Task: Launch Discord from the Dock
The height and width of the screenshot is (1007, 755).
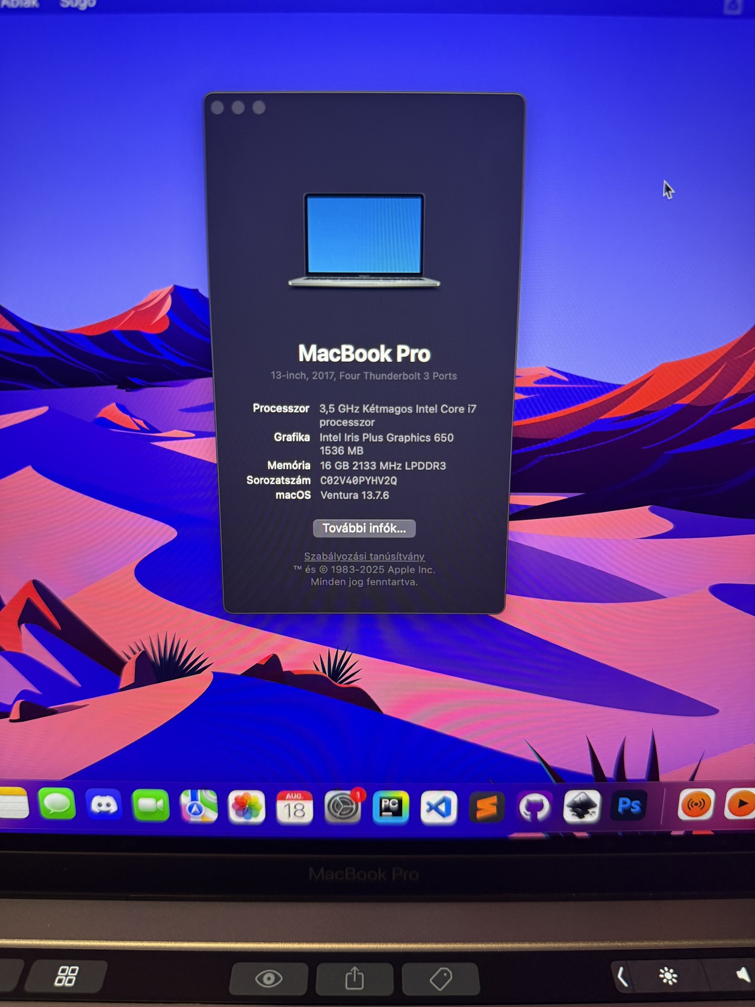Action: [104, 805]
